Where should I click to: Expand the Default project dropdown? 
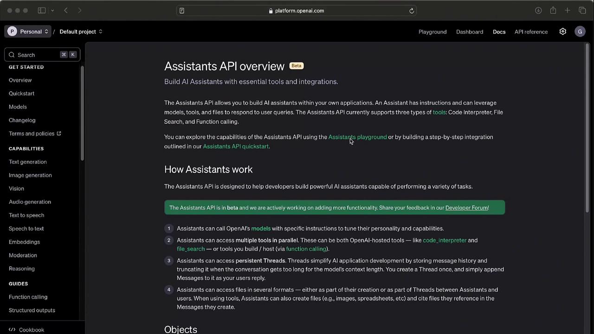[81, 32]
